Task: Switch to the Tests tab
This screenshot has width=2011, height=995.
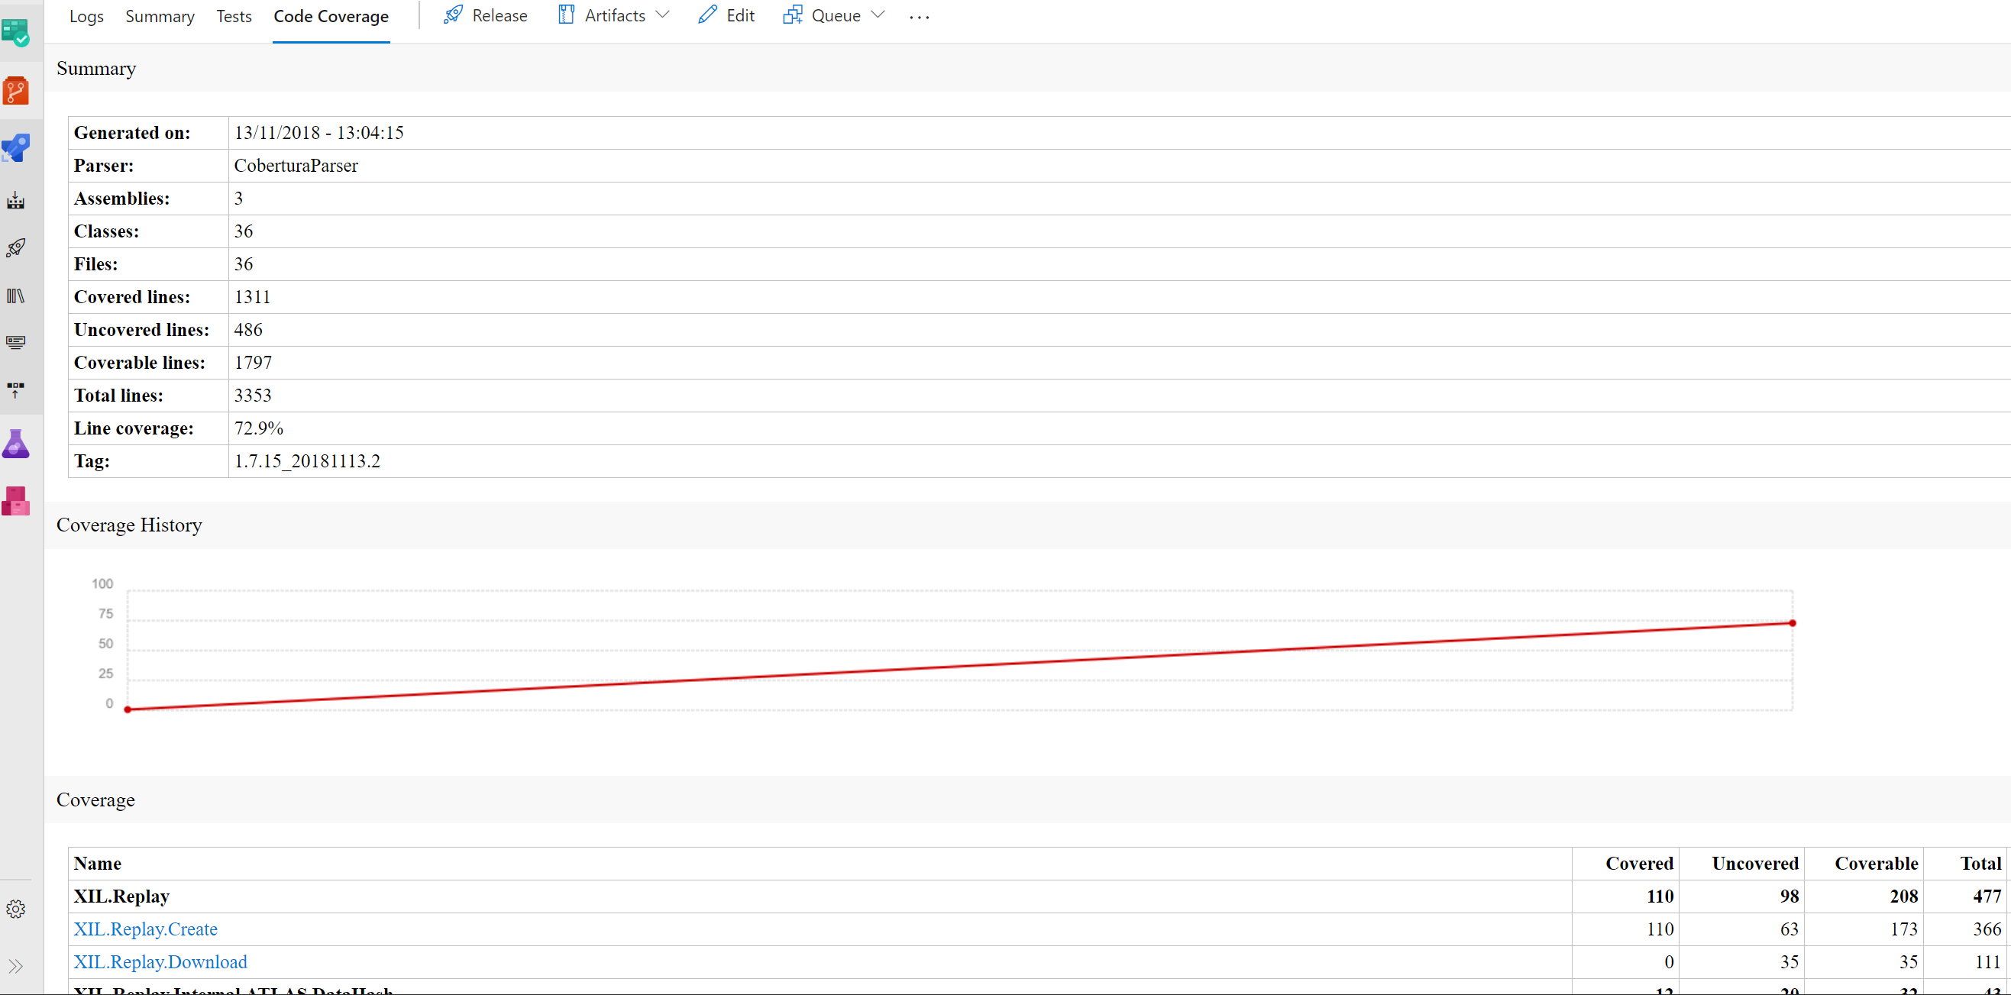Action: point(234,15)
